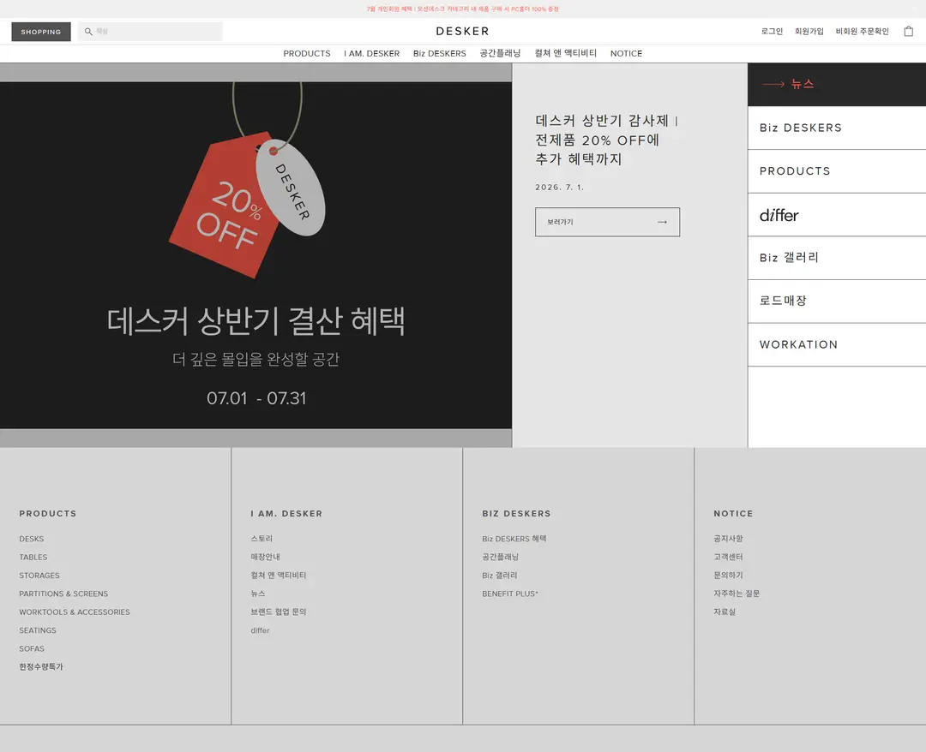The height and width of the screenshot is (752, 926).
Task: Open 자주하는 질문 footer link
Action: [x=737, y=594]
